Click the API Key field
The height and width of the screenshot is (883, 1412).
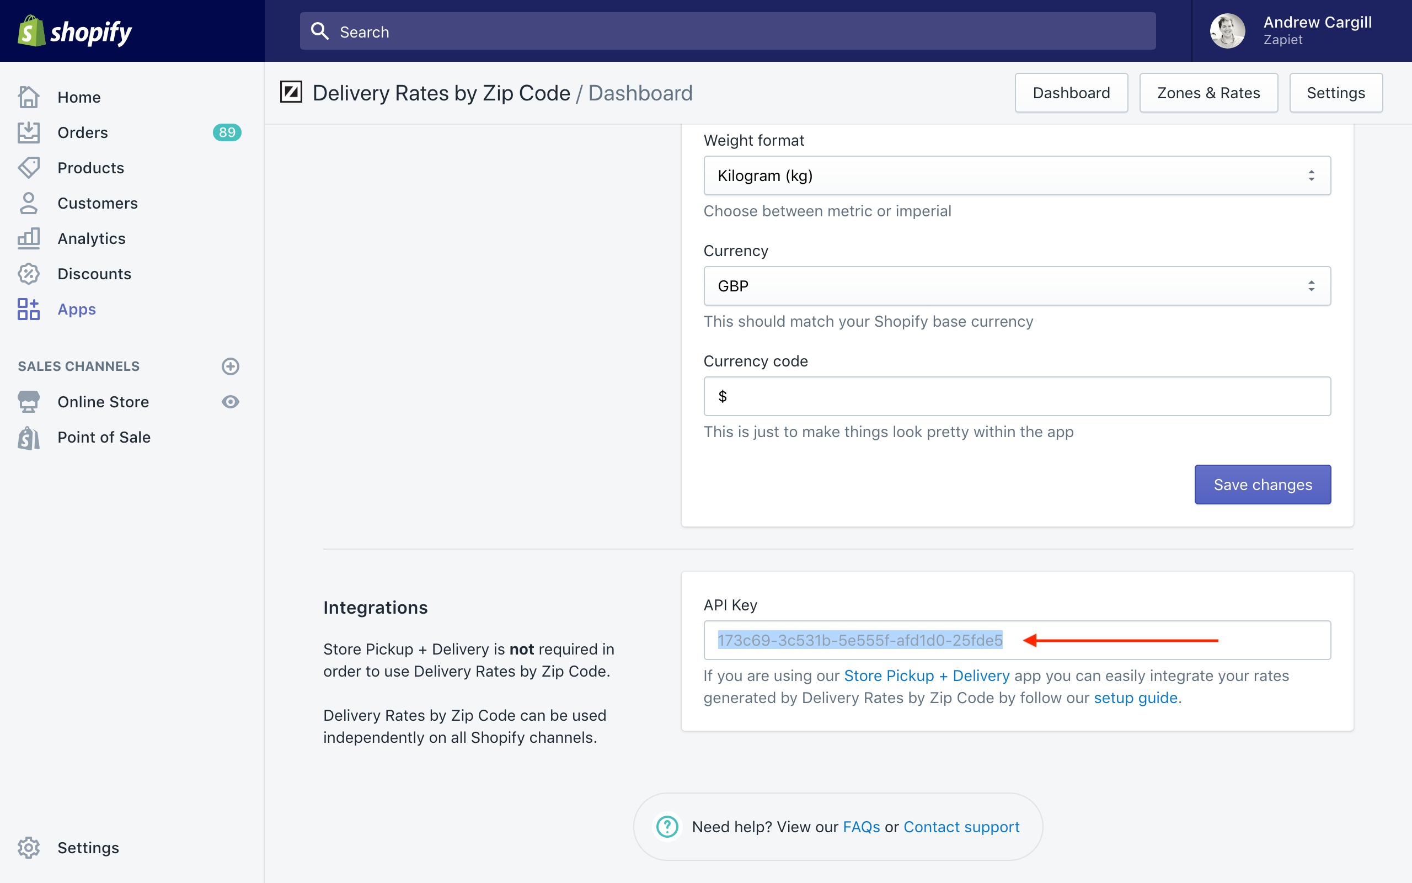click(1017, 640)
